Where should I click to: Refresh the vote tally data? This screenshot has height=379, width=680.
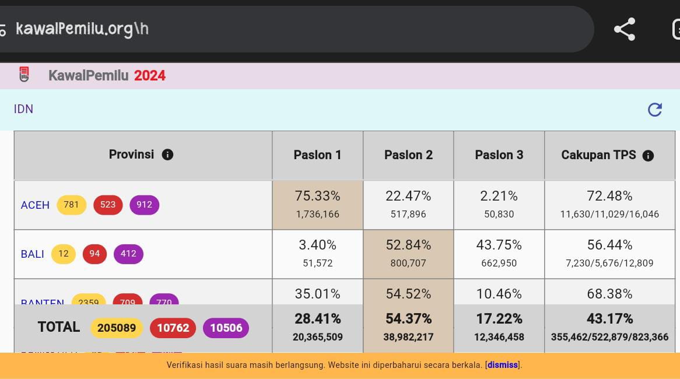655,110
